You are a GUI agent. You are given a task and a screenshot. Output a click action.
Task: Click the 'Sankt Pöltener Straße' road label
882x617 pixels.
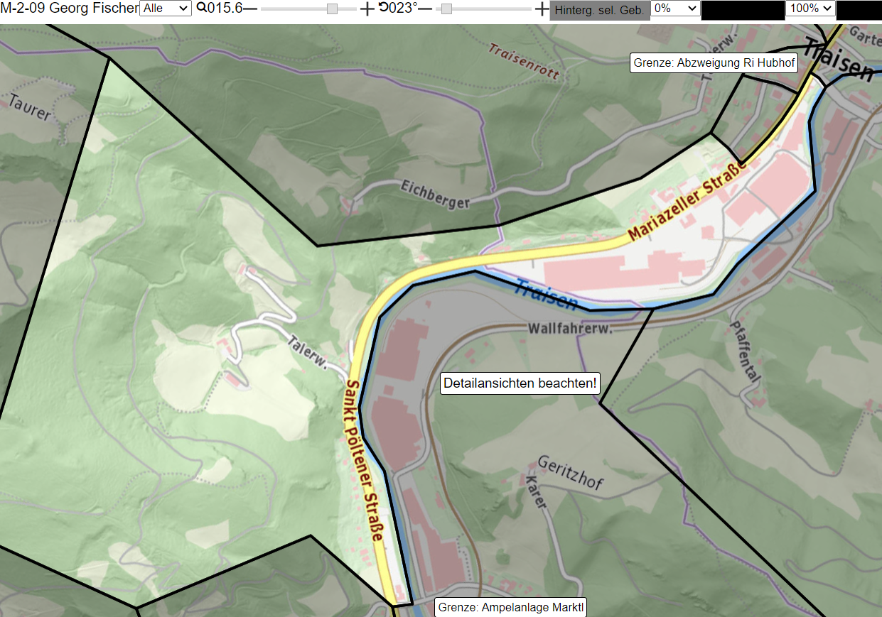coord(363,462)
